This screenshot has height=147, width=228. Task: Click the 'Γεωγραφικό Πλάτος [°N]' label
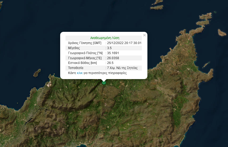tap(85, 53)
